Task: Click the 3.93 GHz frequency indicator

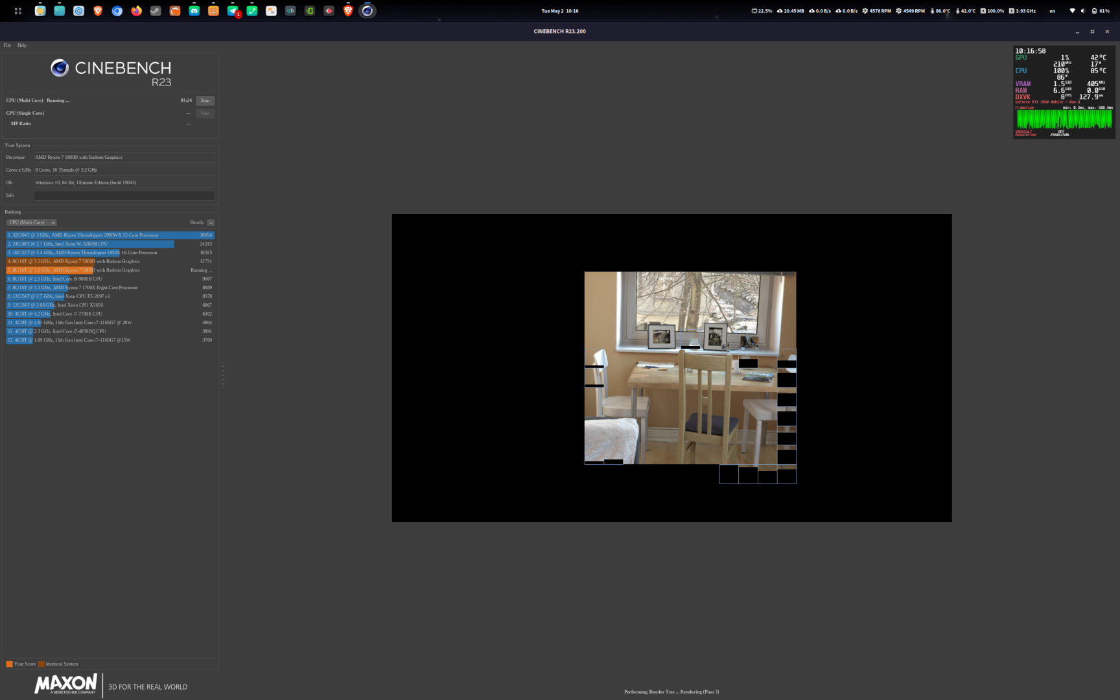Action: (x=1022, y=11)
